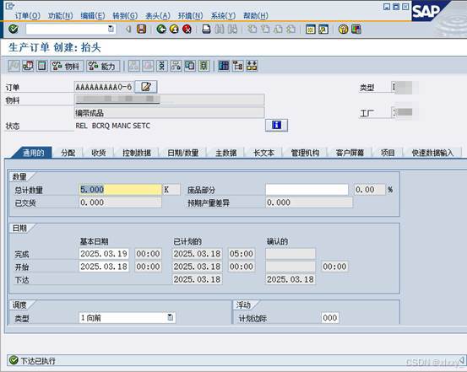Click the window menu icon at top-left corner
The width and height of the screenshot is (467, 372).
pyautogui.click(x=9, y=5)
